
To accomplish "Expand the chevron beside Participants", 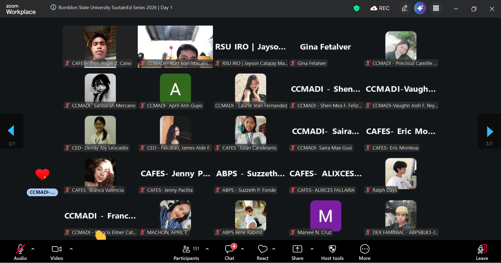I will [x=207, y=249].
